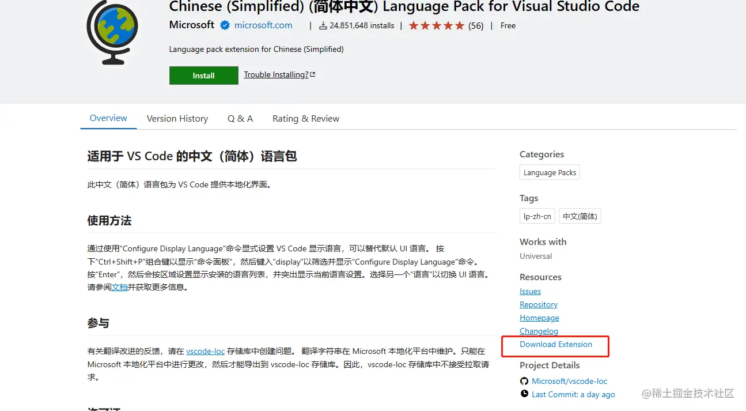The height and width of the screenshot is (411, 746).
Task: Click the Language pack extension description text
Action: (x=256, y=49)
